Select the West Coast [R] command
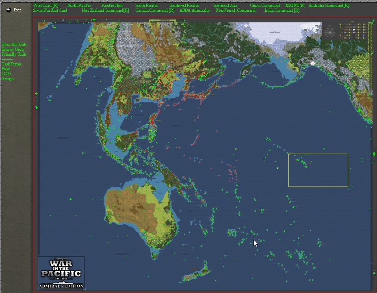The height and width of the screenshot is (293, 377). tap(45, 5)
